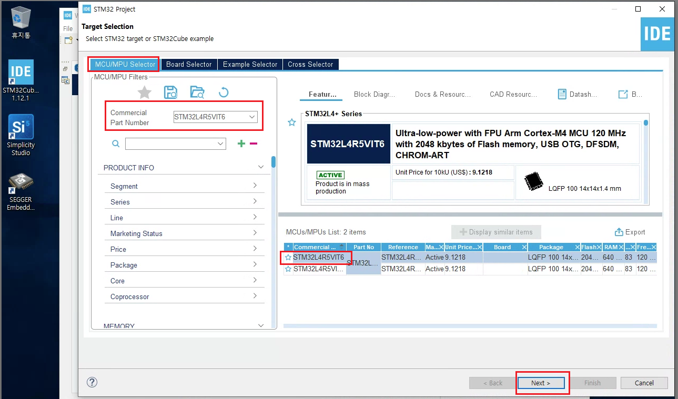
Task: Open the Docs & Resources tab
Action: pos(442,94)
